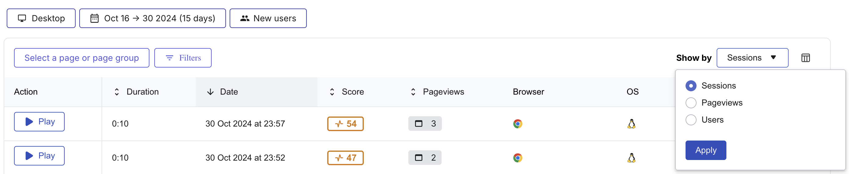This screenshot has height=174, width=849.
Task: Open the column settings table icon
Action: [805, 58]
